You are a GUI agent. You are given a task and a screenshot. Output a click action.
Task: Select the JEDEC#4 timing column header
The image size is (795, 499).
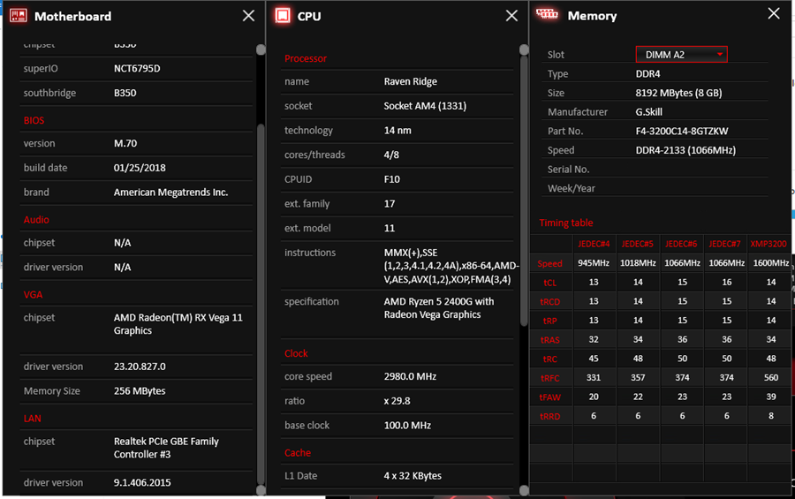click(x=594, y=244)
